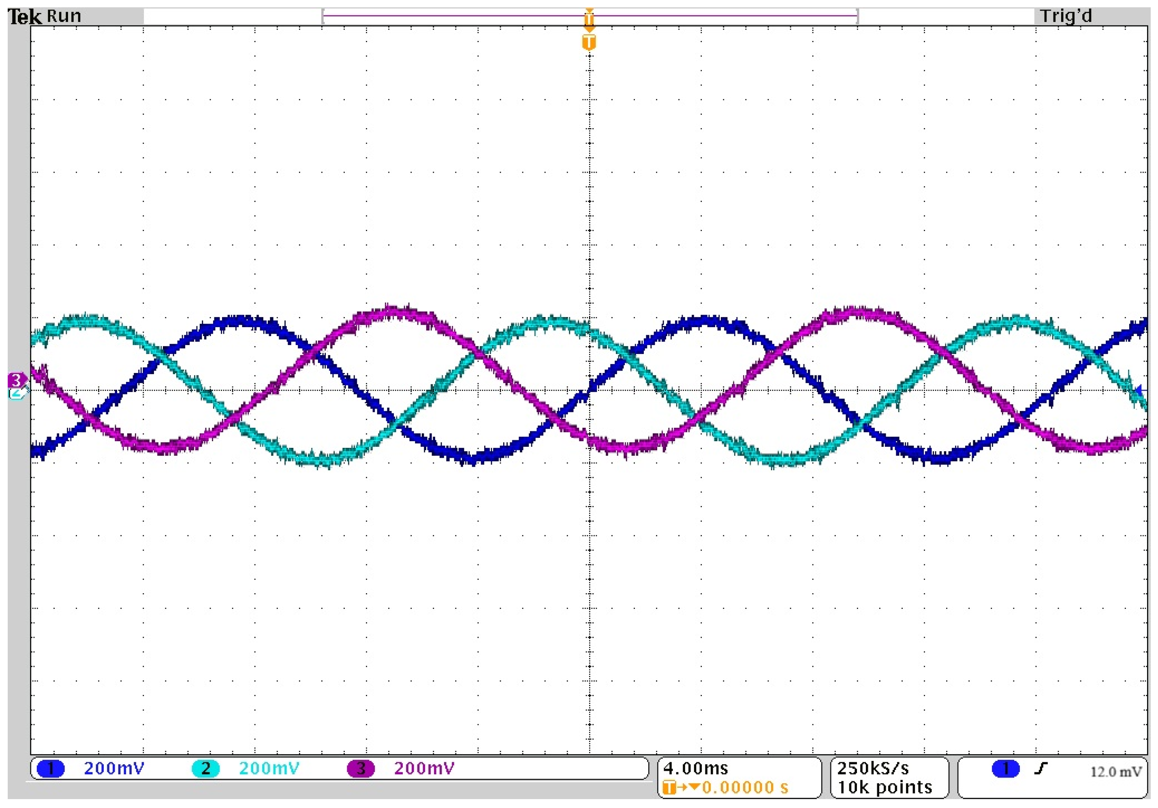Screen dimensions: 1158x808
Task: Click the magenta record view bar at top
Action: click(x=454, y=16)
